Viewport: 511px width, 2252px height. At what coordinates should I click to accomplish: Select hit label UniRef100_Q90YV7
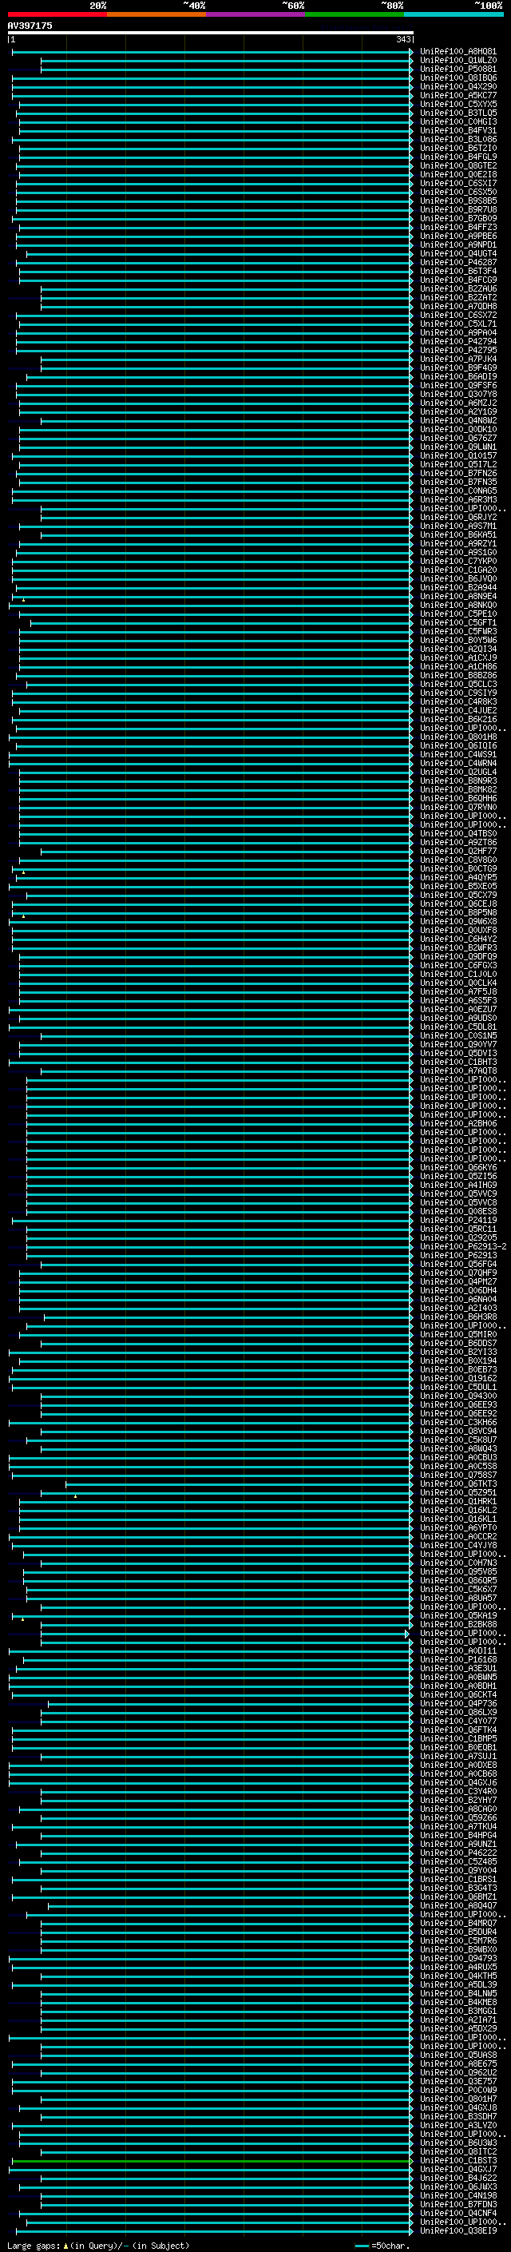[x=458, y=1044]
